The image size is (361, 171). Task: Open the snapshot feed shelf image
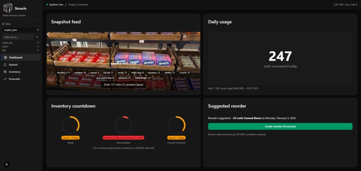(x=124, y=61)
